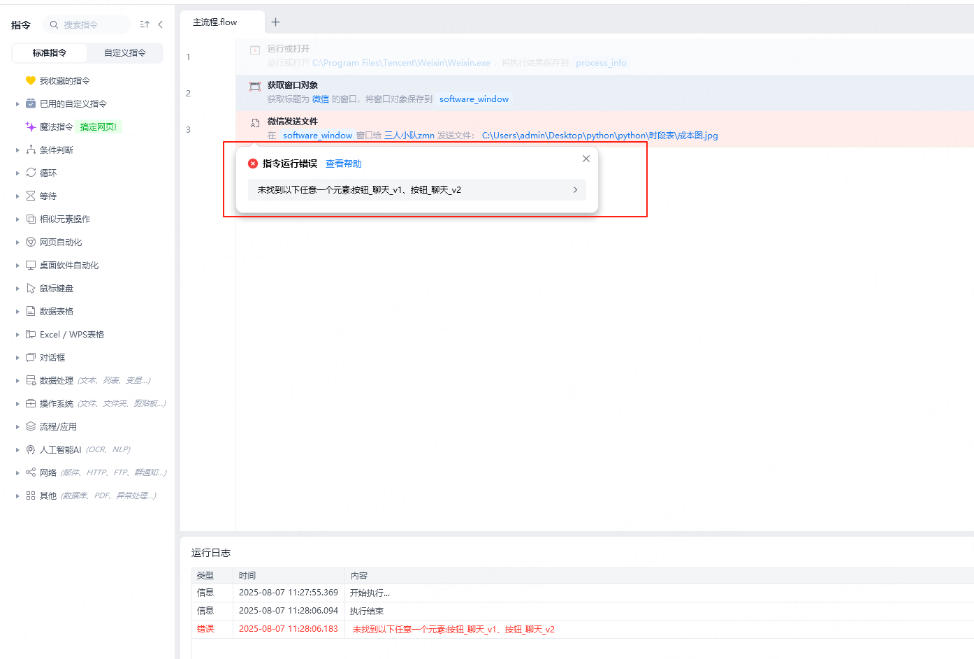Click the sort/collapse commands icon
This screenshot has height=659, width=974.
coord(145,24)
